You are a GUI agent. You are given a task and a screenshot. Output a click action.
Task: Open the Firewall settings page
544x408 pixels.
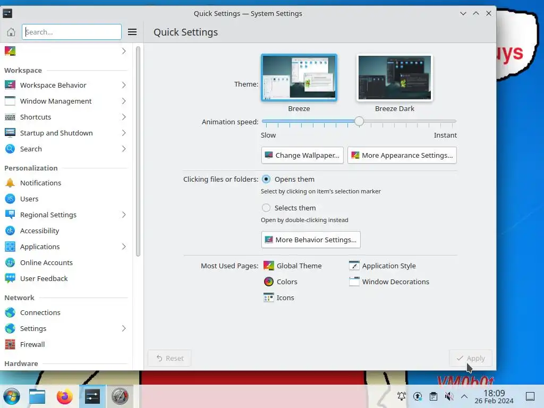pos(66,344)
